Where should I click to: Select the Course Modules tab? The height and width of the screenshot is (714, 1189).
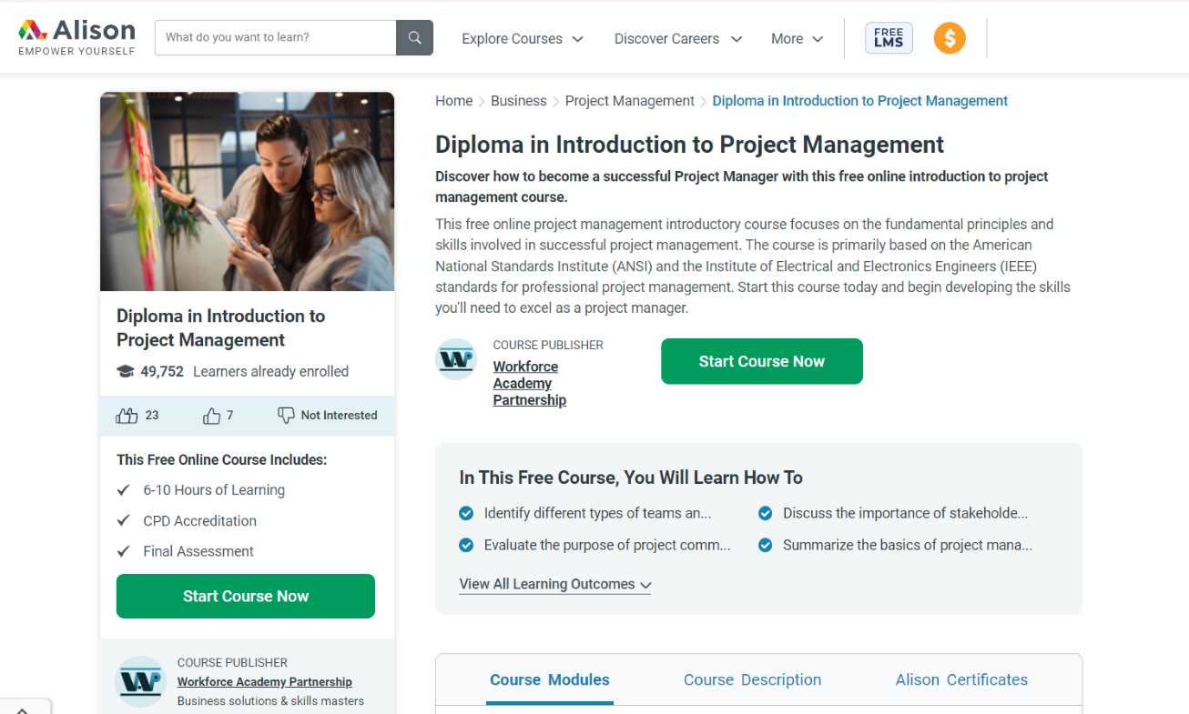550,679
